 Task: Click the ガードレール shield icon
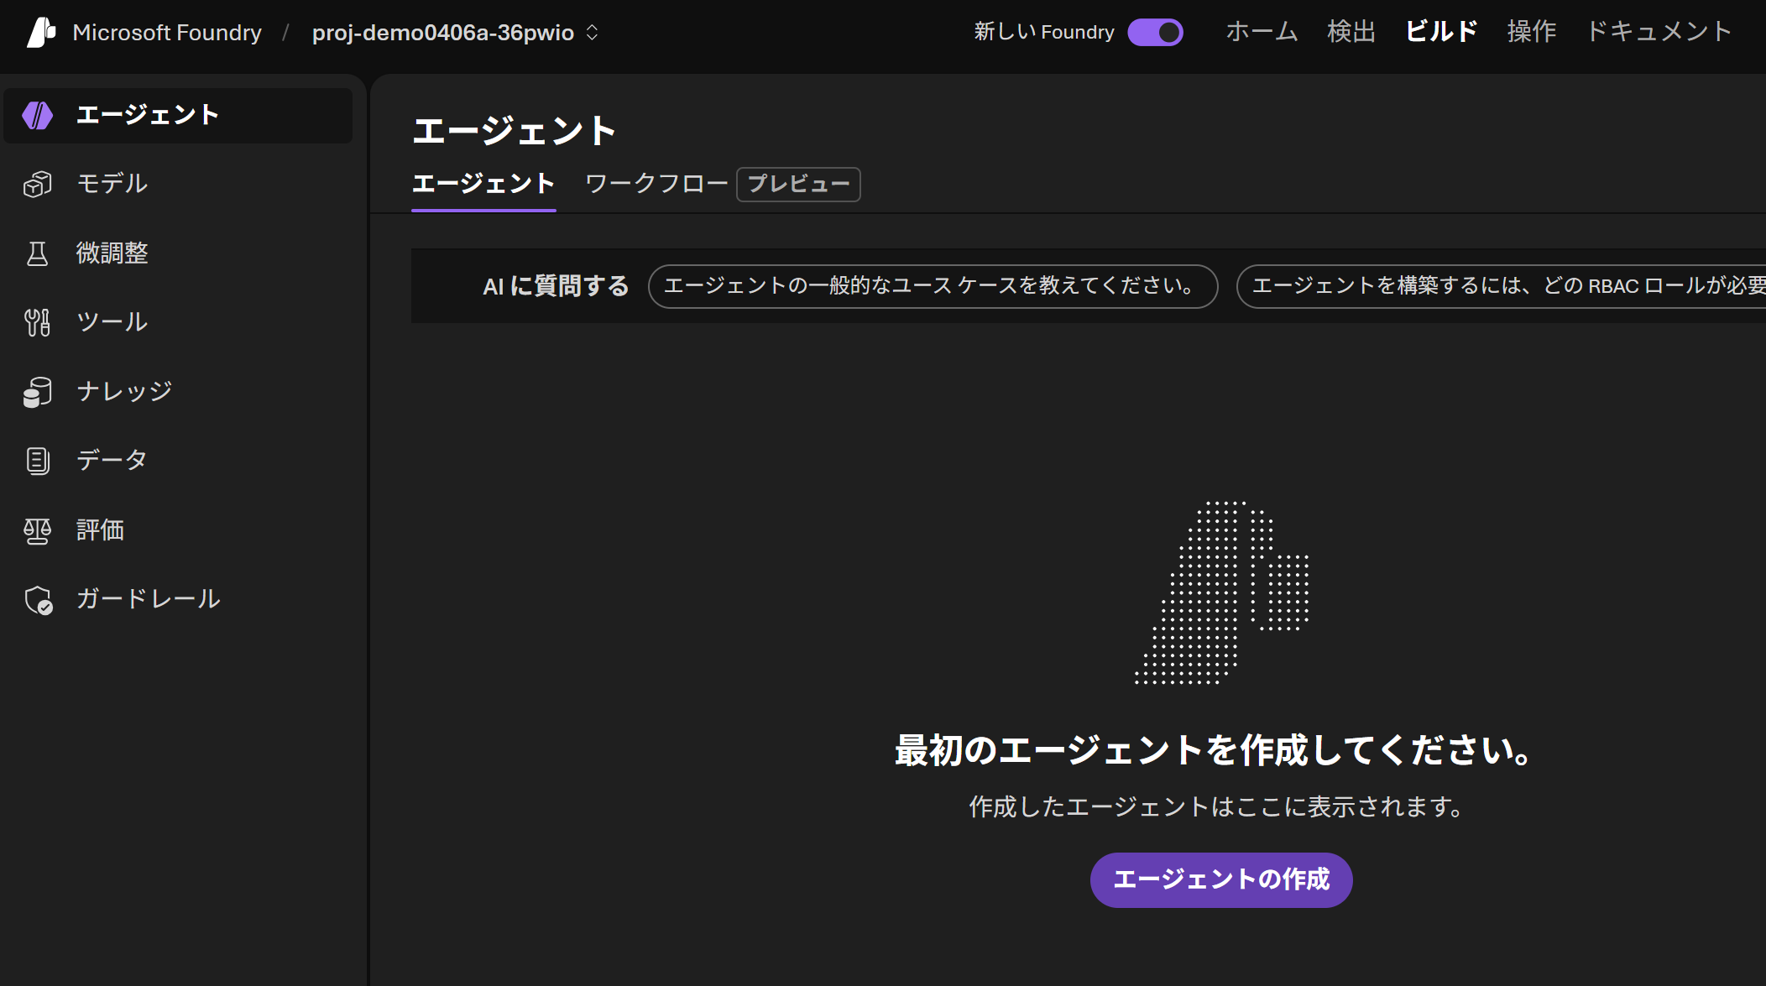point(38,599)
